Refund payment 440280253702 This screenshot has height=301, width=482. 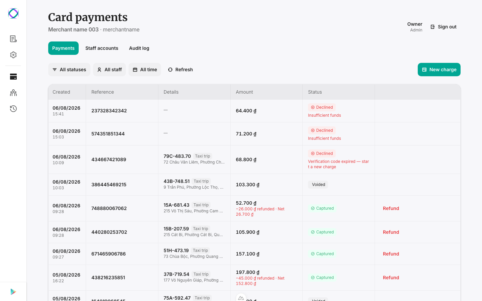click(x=391, y=232)
